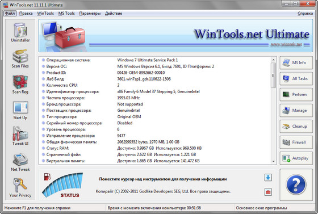Select the Операционная система row
The width and height of the screenshot is (318, 214).
[x=156, y=60]
